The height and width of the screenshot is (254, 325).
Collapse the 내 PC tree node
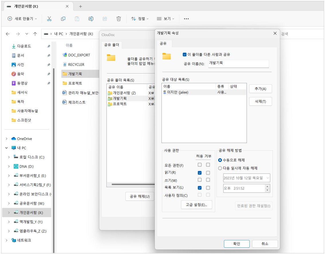point(7,148)
